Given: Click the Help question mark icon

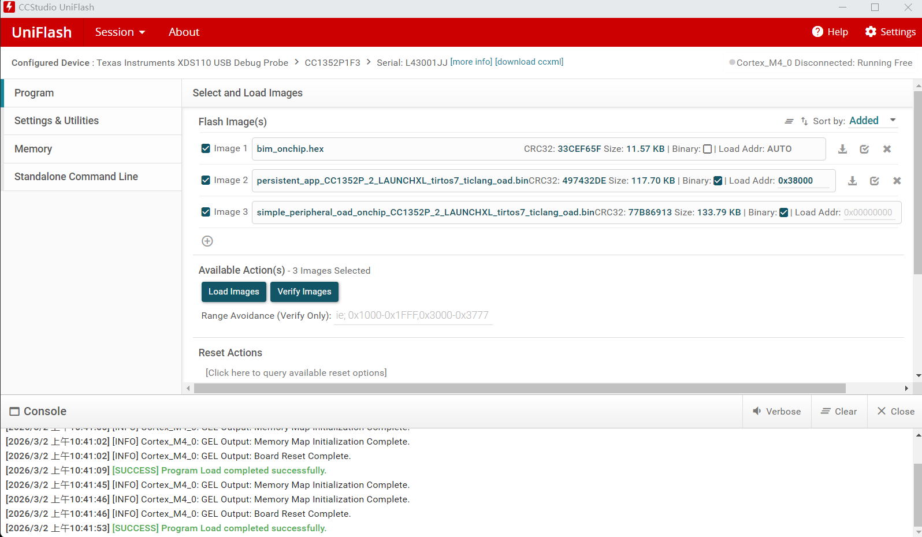Looking at the screenshot, I should (817, 32).
